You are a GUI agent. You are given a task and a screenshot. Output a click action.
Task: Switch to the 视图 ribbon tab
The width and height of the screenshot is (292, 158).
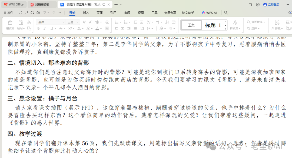[141, 13]
